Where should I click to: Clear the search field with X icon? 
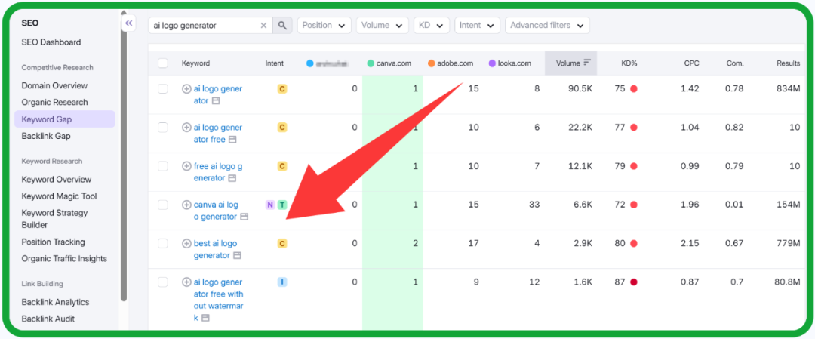pyautogui.click(x=263, y=26)
